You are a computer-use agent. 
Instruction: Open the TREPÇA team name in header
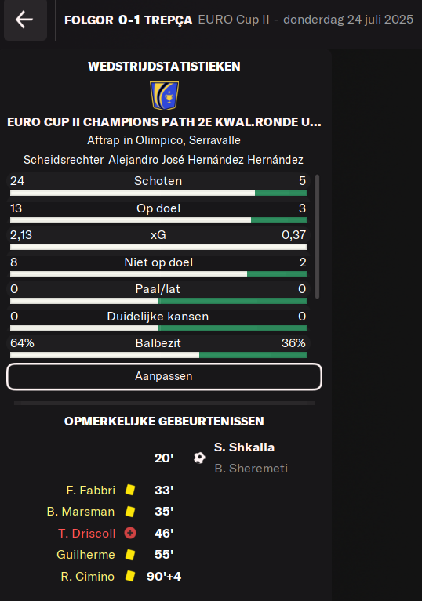point(169,20)
